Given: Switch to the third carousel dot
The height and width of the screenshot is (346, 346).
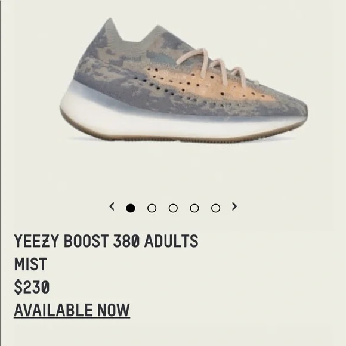Looking at the screenshot, I should point(173,208).
